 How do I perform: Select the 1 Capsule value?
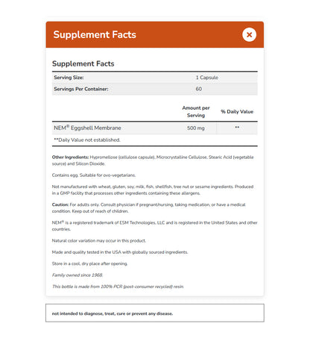207,78
